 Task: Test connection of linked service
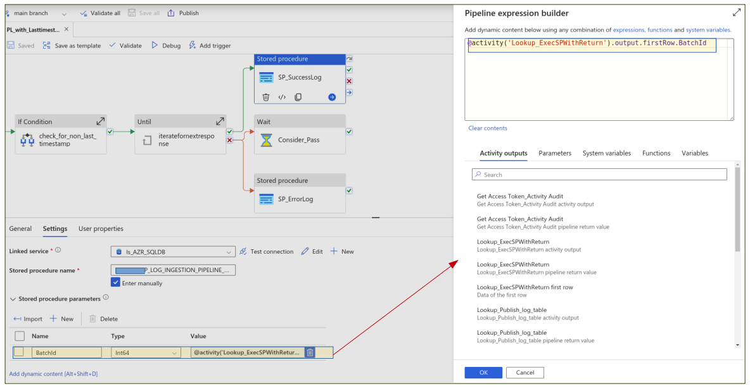(x=267, y=251)
